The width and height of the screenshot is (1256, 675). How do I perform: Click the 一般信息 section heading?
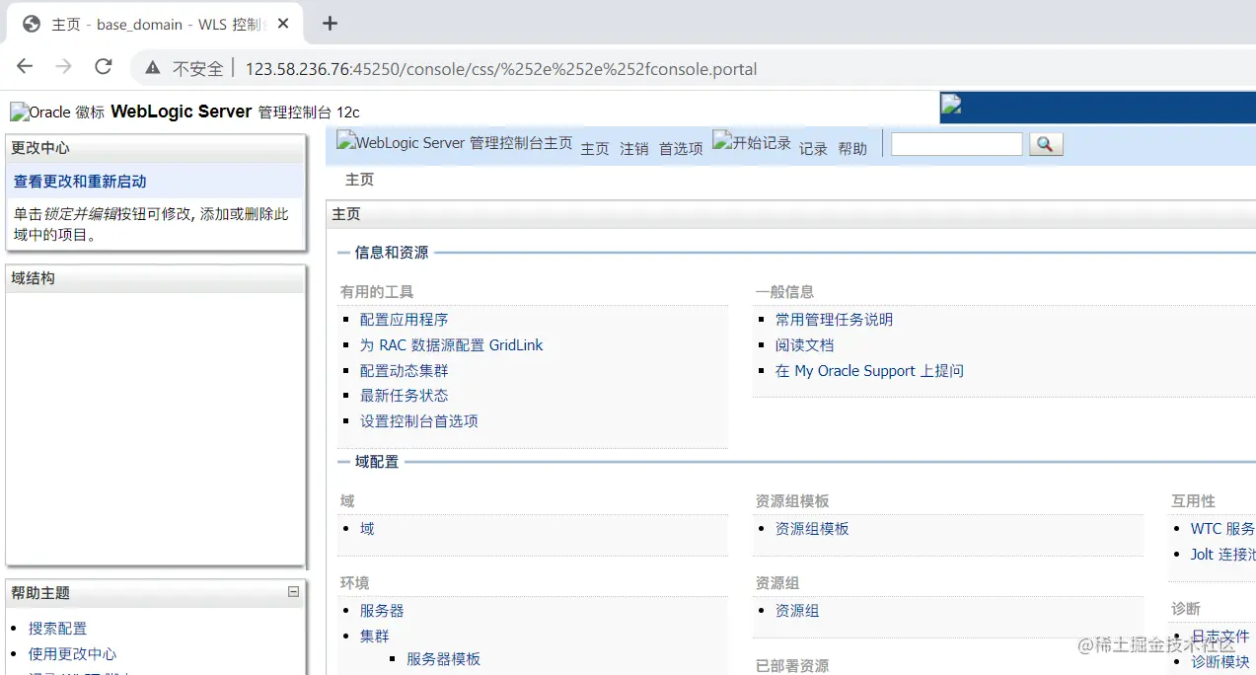784,292
